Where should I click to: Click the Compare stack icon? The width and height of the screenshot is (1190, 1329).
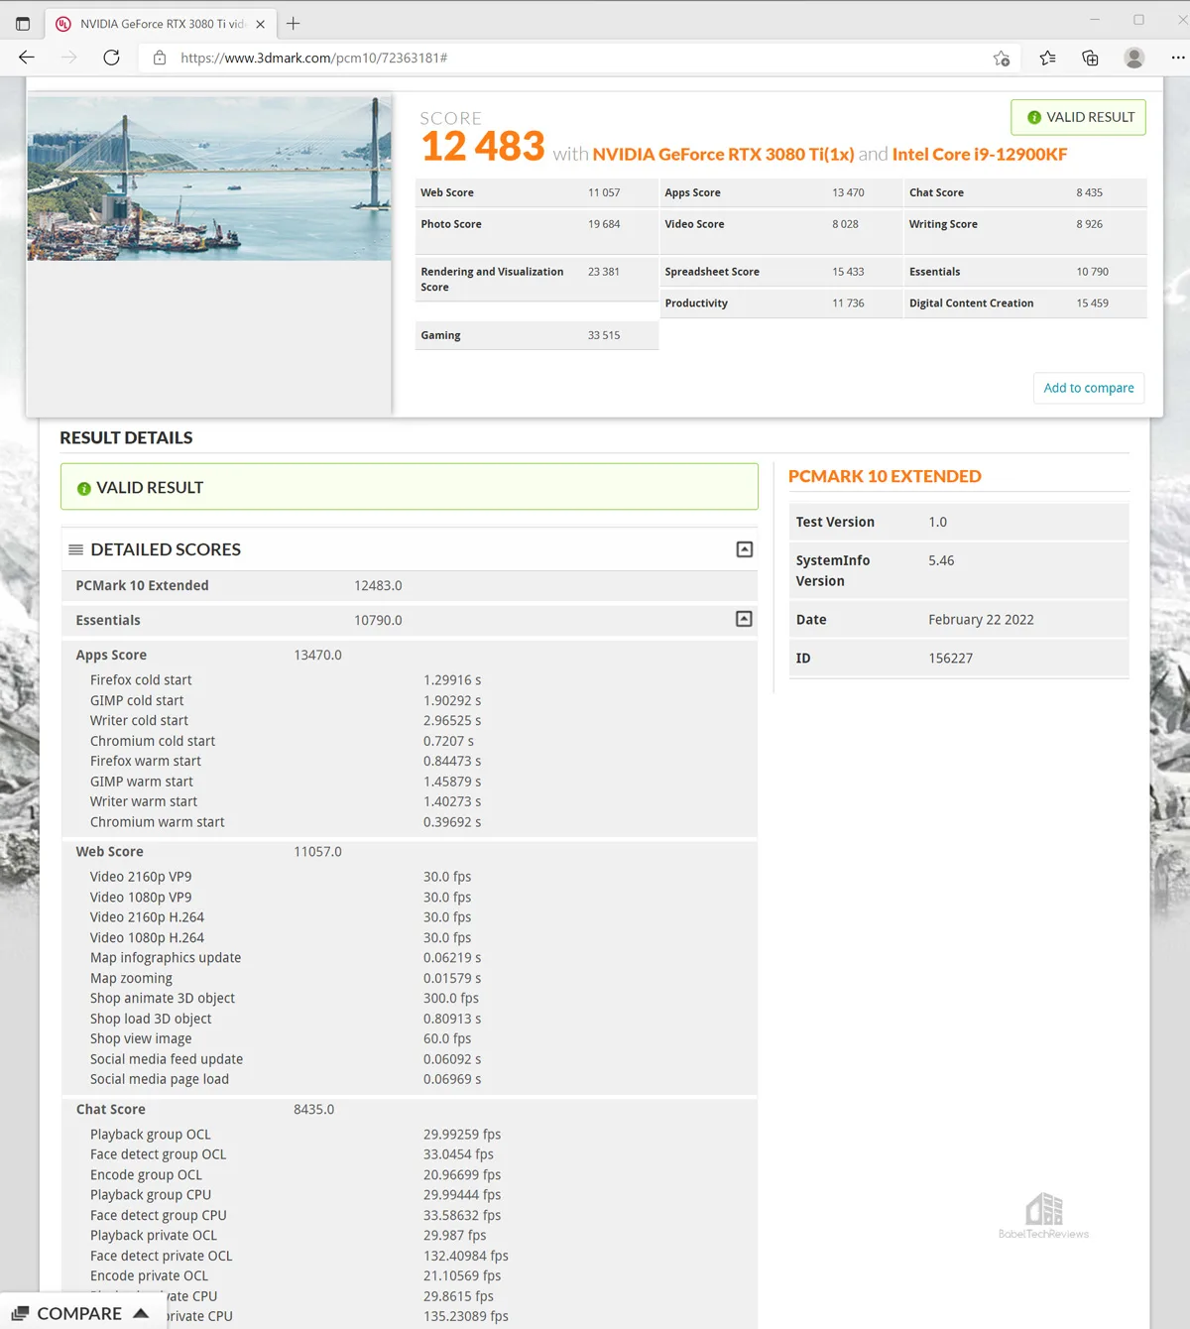click(20, 1313)
